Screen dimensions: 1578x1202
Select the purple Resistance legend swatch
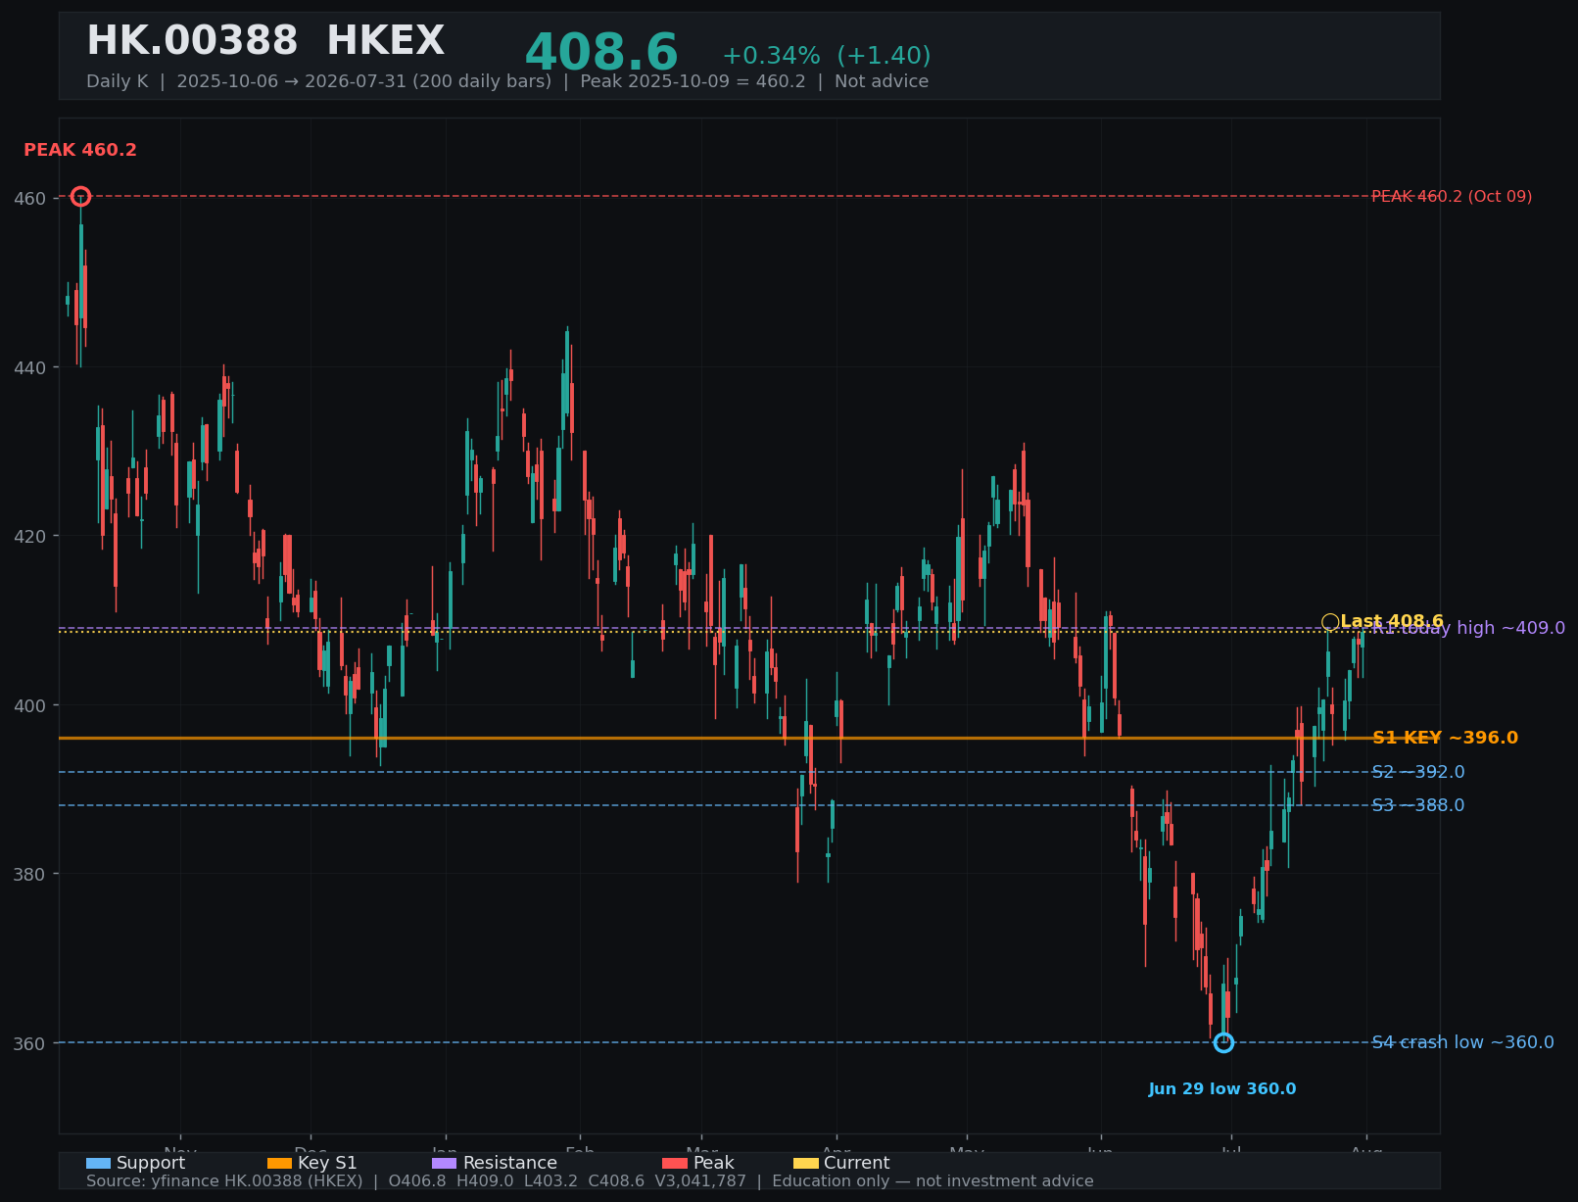[x=444, y=1164]
